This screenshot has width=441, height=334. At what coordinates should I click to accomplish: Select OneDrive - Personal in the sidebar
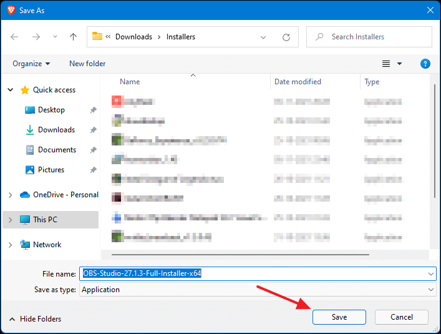(65, 194)
